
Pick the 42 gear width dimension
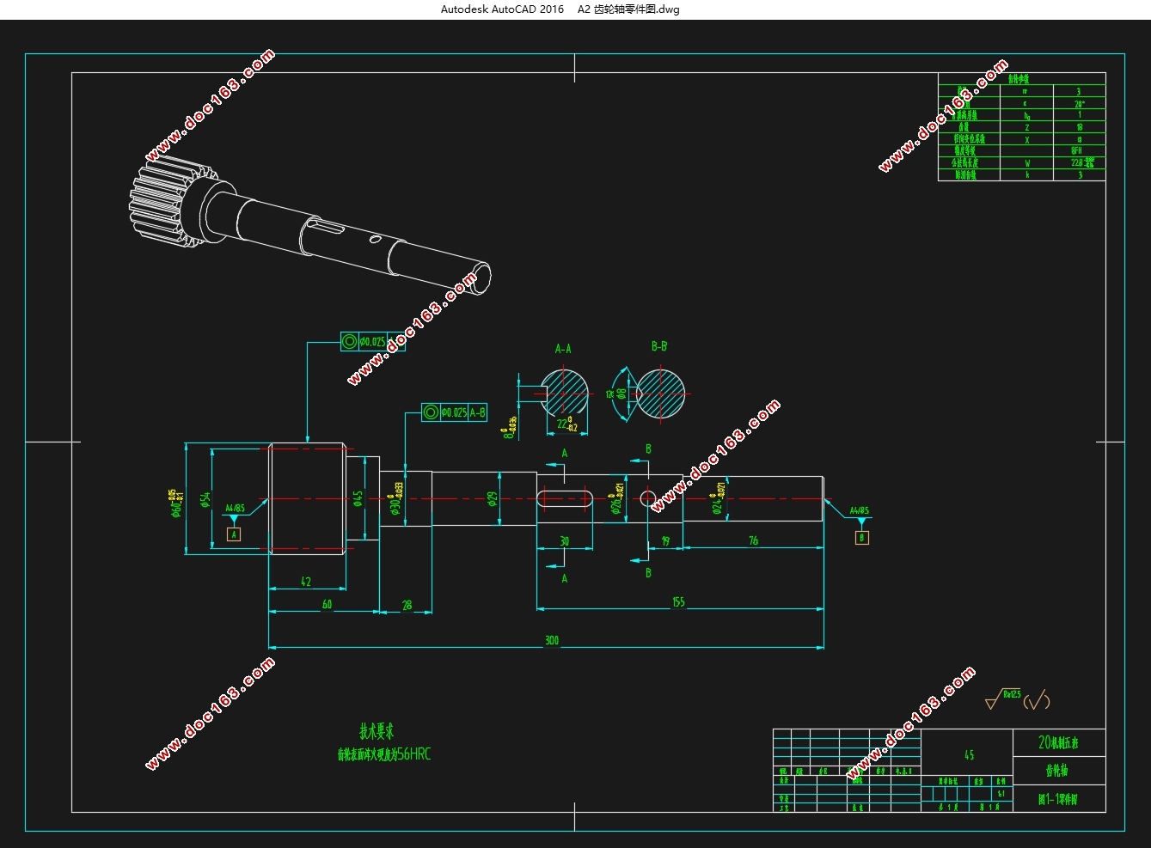pyautogui.click(x=306, y=582)
